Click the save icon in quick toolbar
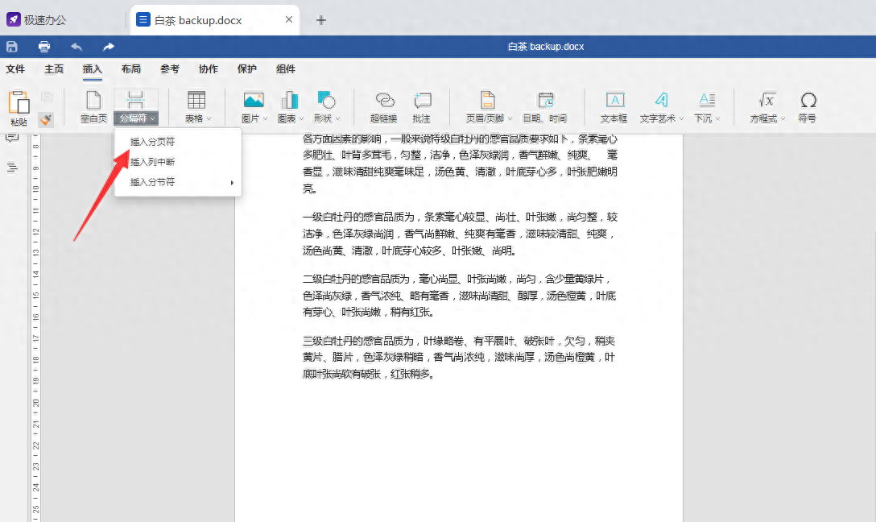Image resolution: width=876 pixels, height=522 pixels. pyautogui.click(x=12, y=47)
